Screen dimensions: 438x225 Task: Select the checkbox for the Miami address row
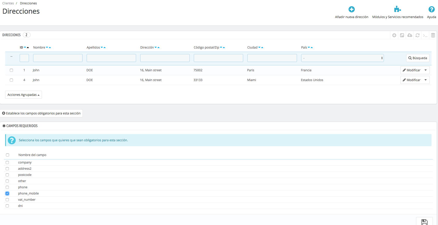(x=11, y=80)
